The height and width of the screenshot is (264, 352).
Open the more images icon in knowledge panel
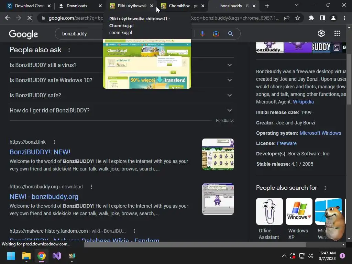pos(336,47)
